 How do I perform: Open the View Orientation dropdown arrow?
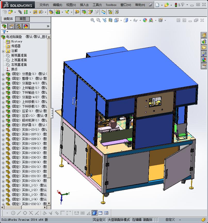click(x=121, y=20)
